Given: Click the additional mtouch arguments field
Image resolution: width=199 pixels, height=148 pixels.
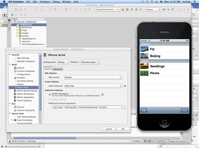Looking at the screenshot, I should [87, 107].
